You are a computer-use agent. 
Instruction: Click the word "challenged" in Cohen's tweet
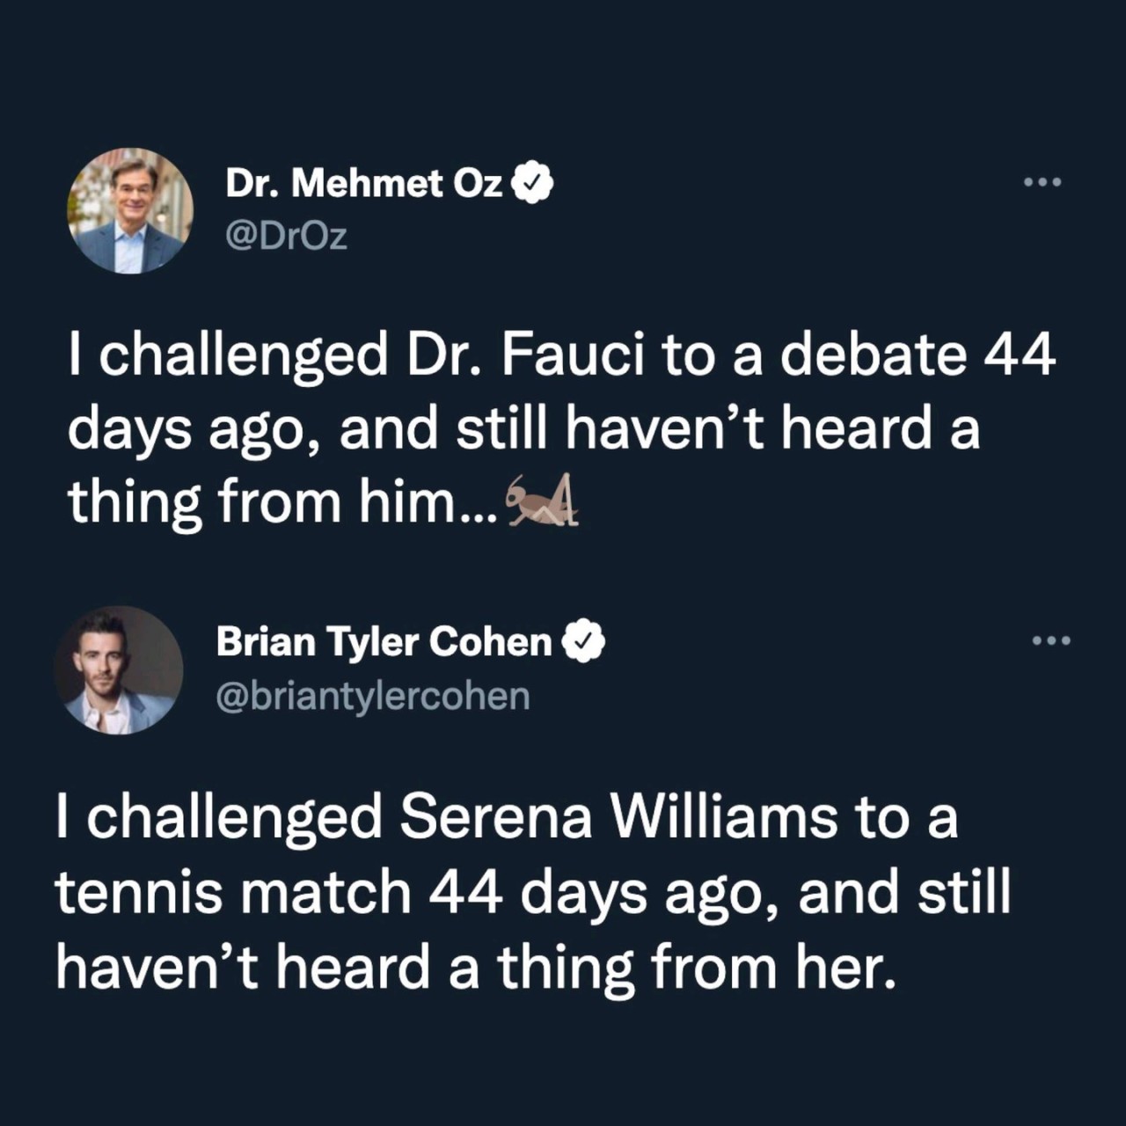click(x=234, y=817)
